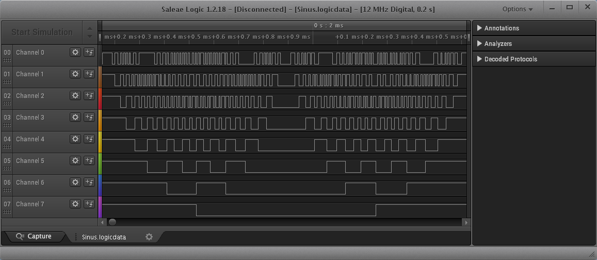Minimize the Saleae Logic window
Viewport: 597px width, 260px height.
pyautogui.click(x=551, y=7)
